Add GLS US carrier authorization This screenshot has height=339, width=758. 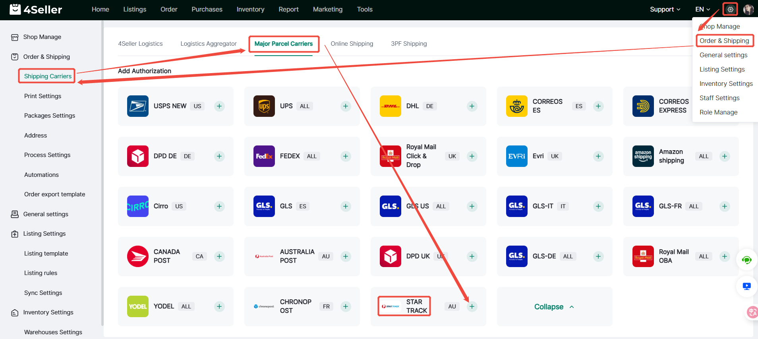[472, 206]
